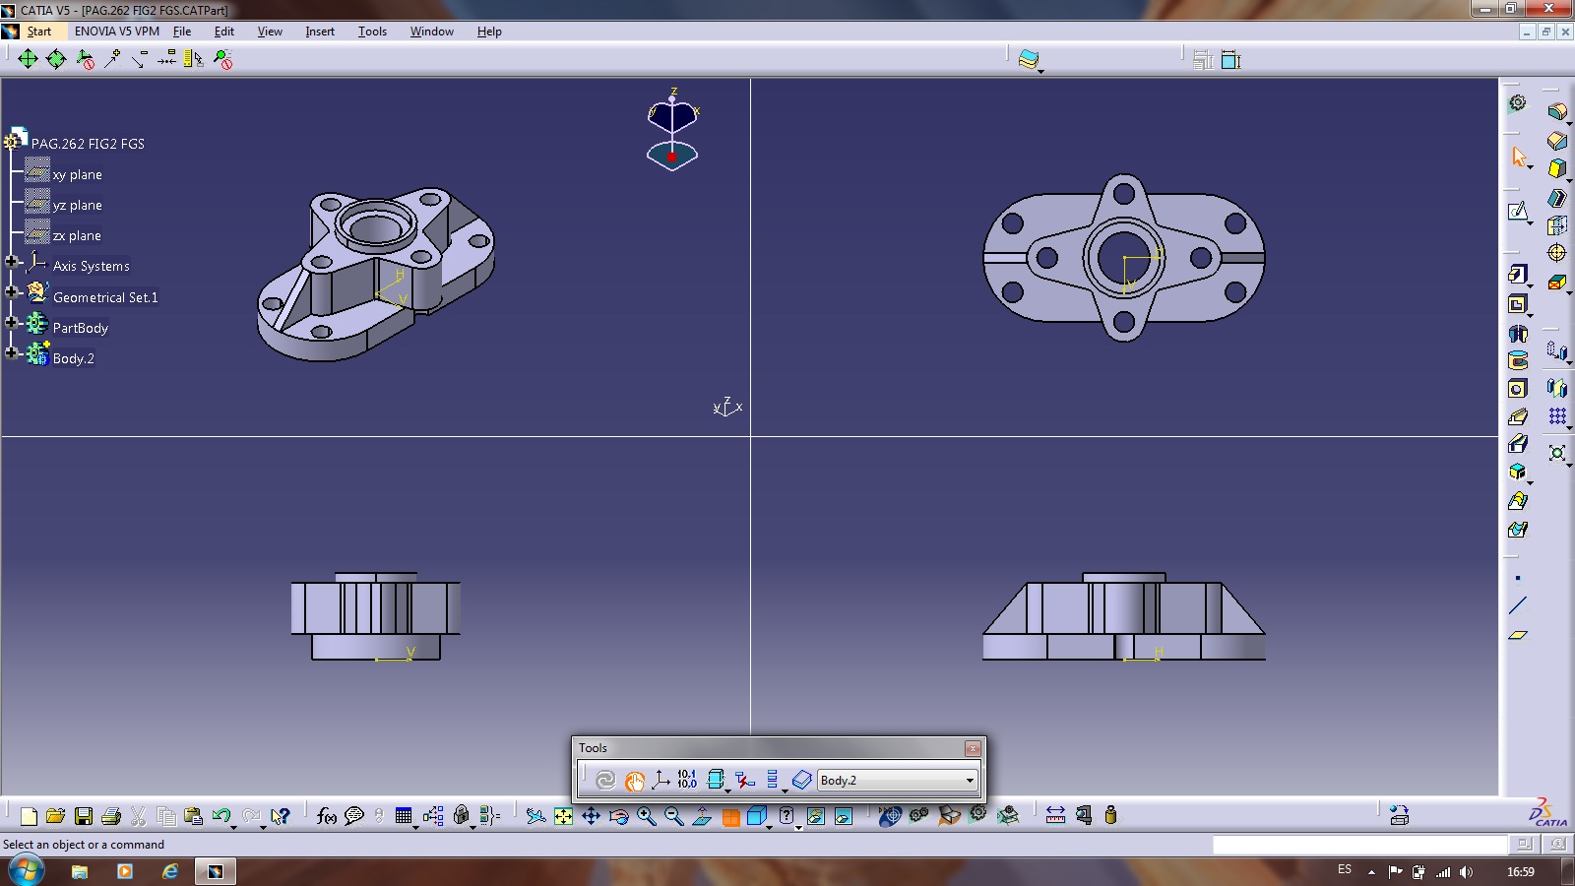
Task: Select the Rib tool
Action: (1518, 416)
